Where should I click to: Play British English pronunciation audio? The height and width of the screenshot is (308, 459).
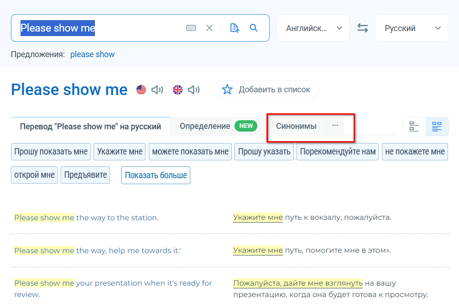tap(193, 90)
